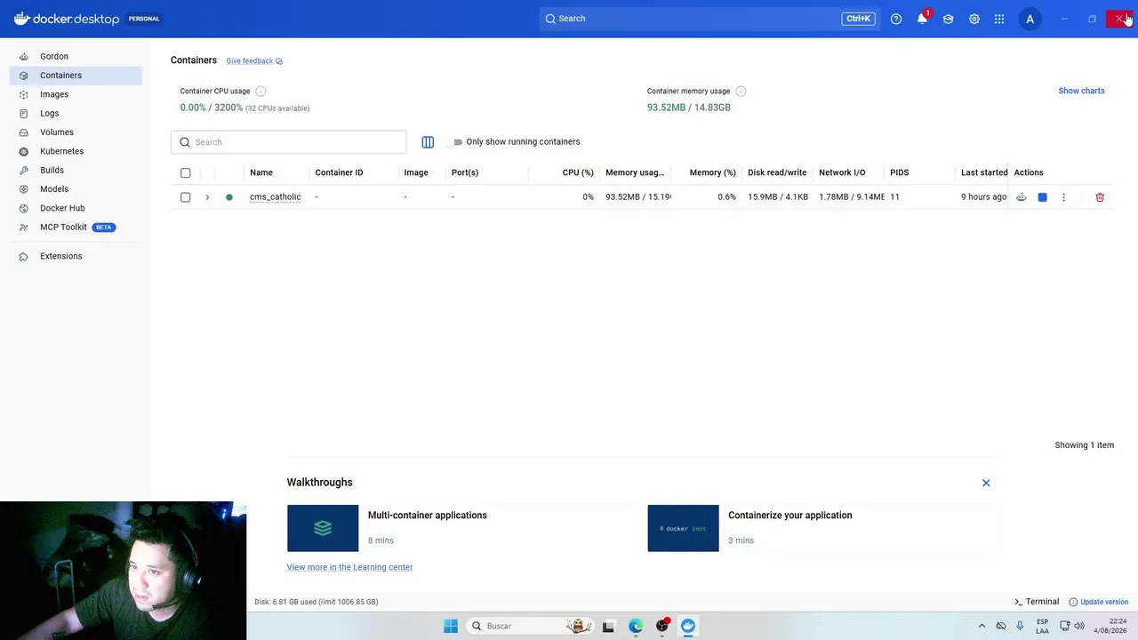
Task: Open the notifications bell
Action: point(922,19)
